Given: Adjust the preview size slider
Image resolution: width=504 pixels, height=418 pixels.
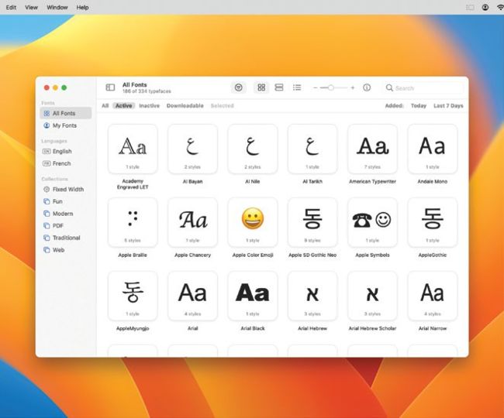Looking at the screenshot, I should [x=333, y=87].
